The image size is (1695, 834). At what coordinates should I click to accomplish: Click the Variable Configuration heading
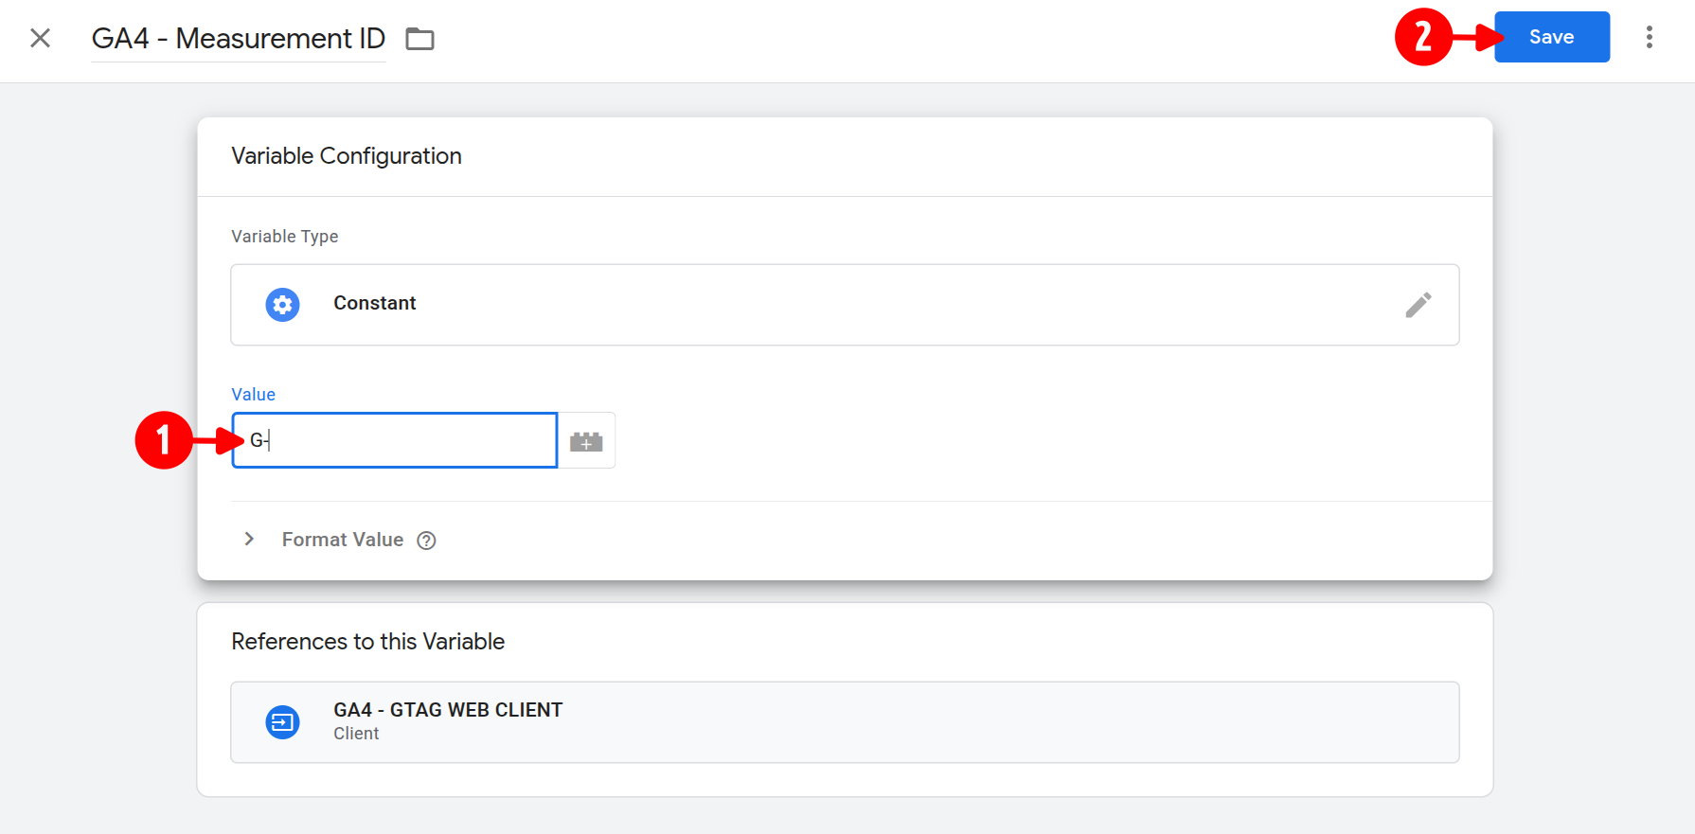[x=346, y=156]
